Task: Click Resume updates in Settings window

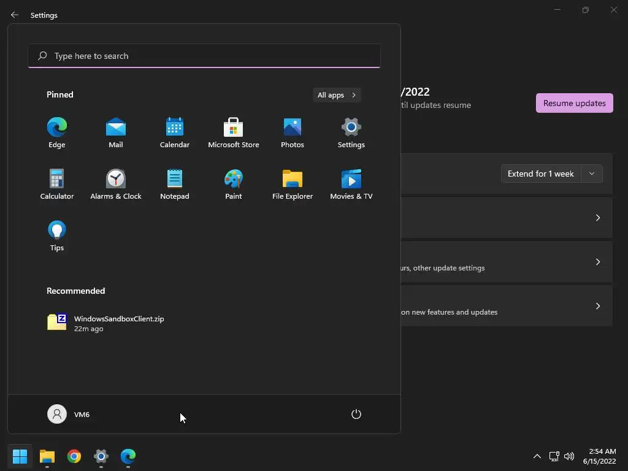Action: click(574, 103)
